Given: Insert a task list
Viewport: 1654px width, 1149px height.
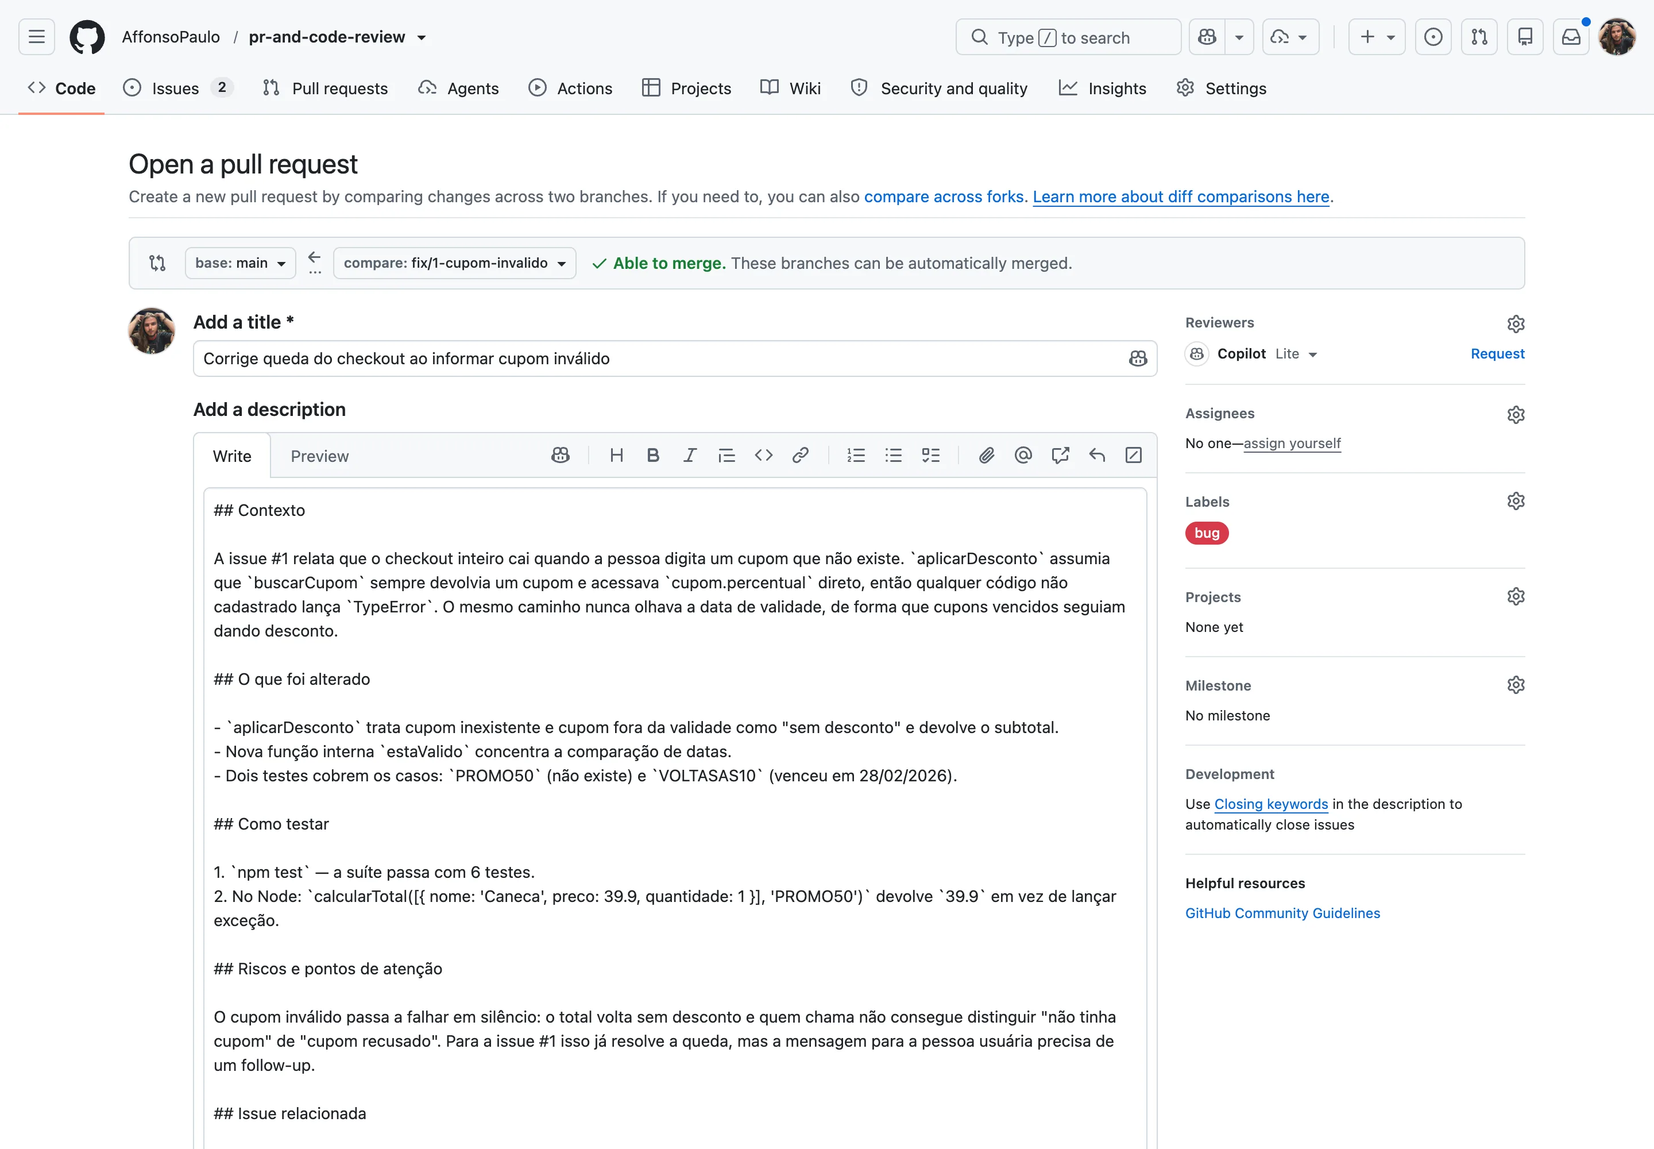Looking at the screenshot, I should coord(930,455).
